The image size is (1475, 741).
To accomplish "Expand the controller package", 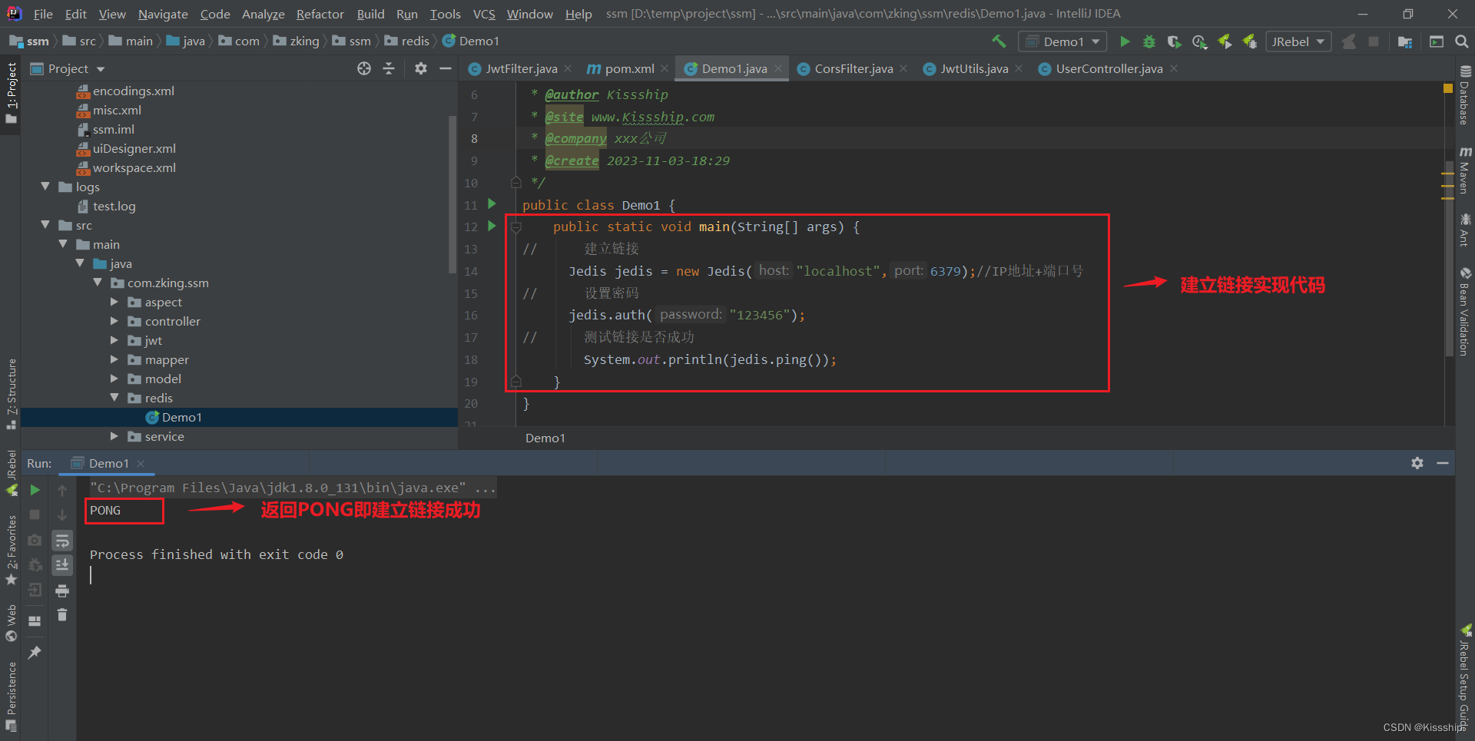I will pyautogui.click(x=114, y=321).
